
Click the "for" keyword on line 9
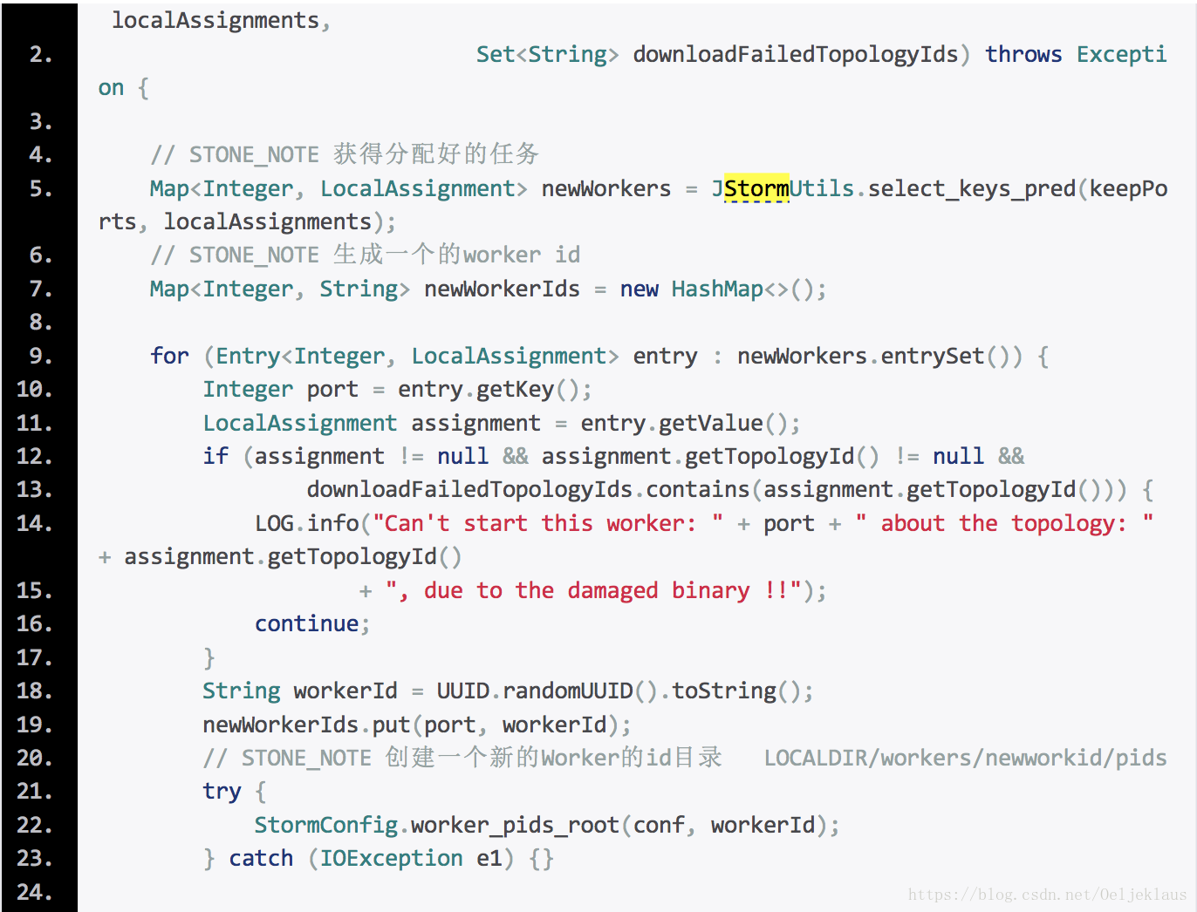[169, 356]
